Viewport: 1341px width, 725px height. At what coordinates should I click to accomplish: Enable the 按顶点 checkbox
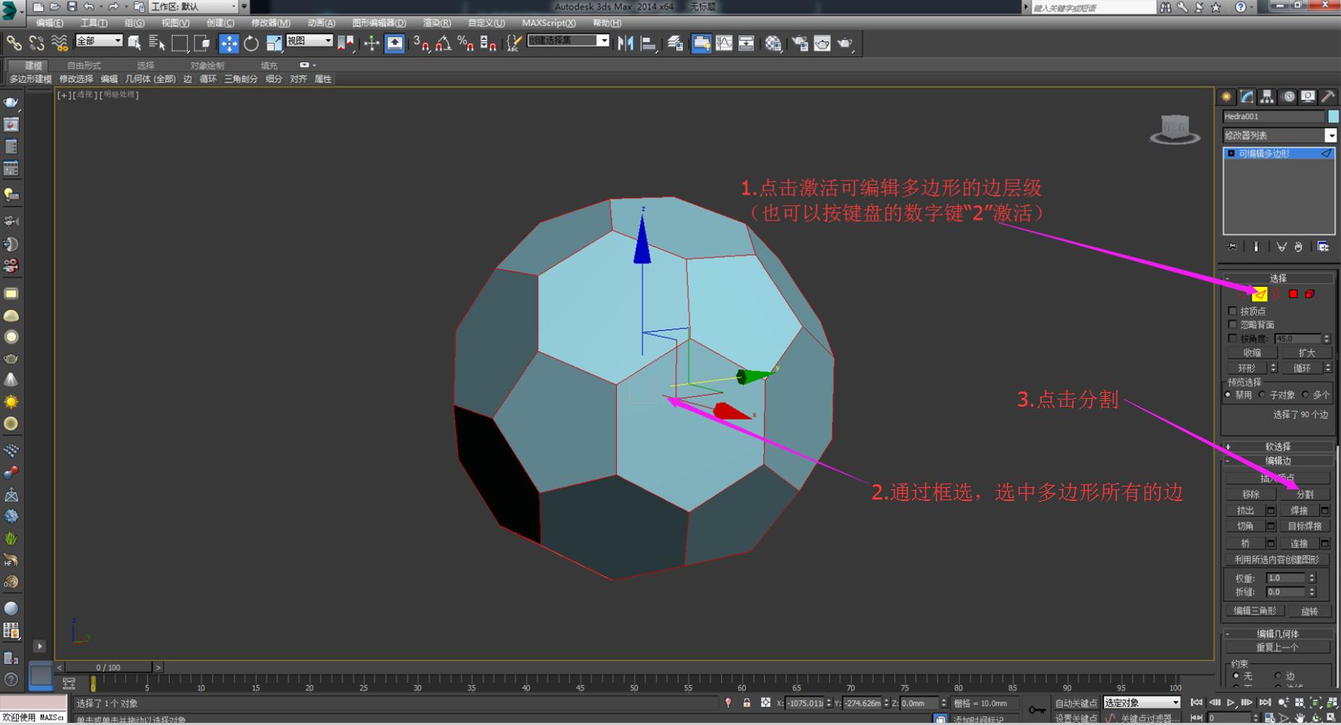[1233, 310]
